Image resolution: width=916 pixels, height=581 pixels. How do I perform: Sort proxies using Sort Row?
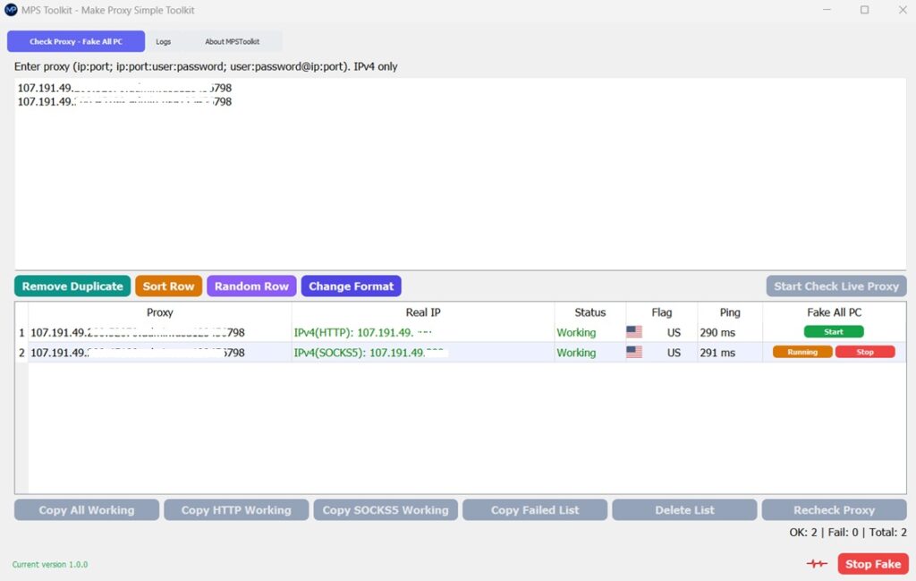169,286
